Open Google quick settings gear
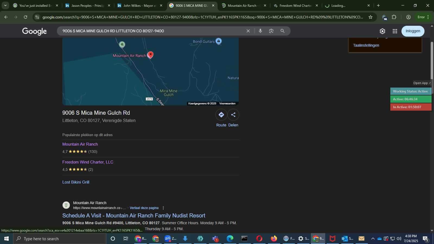 [x=382, y=31]
